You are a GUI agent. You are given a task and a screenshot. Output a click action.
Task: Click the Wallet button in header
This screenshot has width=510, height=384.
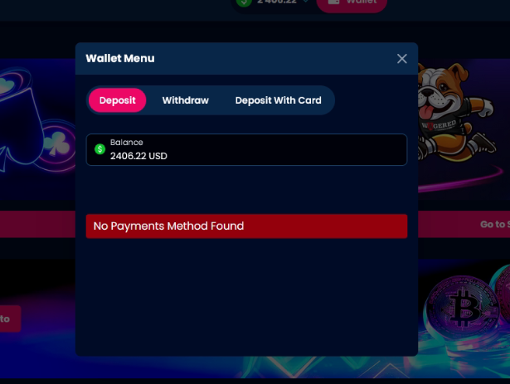coord(352,3)
